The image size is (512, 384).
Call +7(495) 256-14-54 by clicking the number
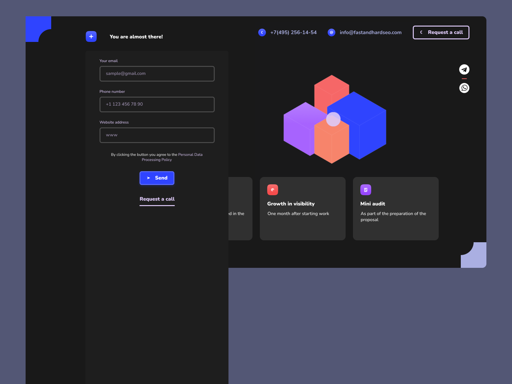pyautogui.click(x=293, y=32)
